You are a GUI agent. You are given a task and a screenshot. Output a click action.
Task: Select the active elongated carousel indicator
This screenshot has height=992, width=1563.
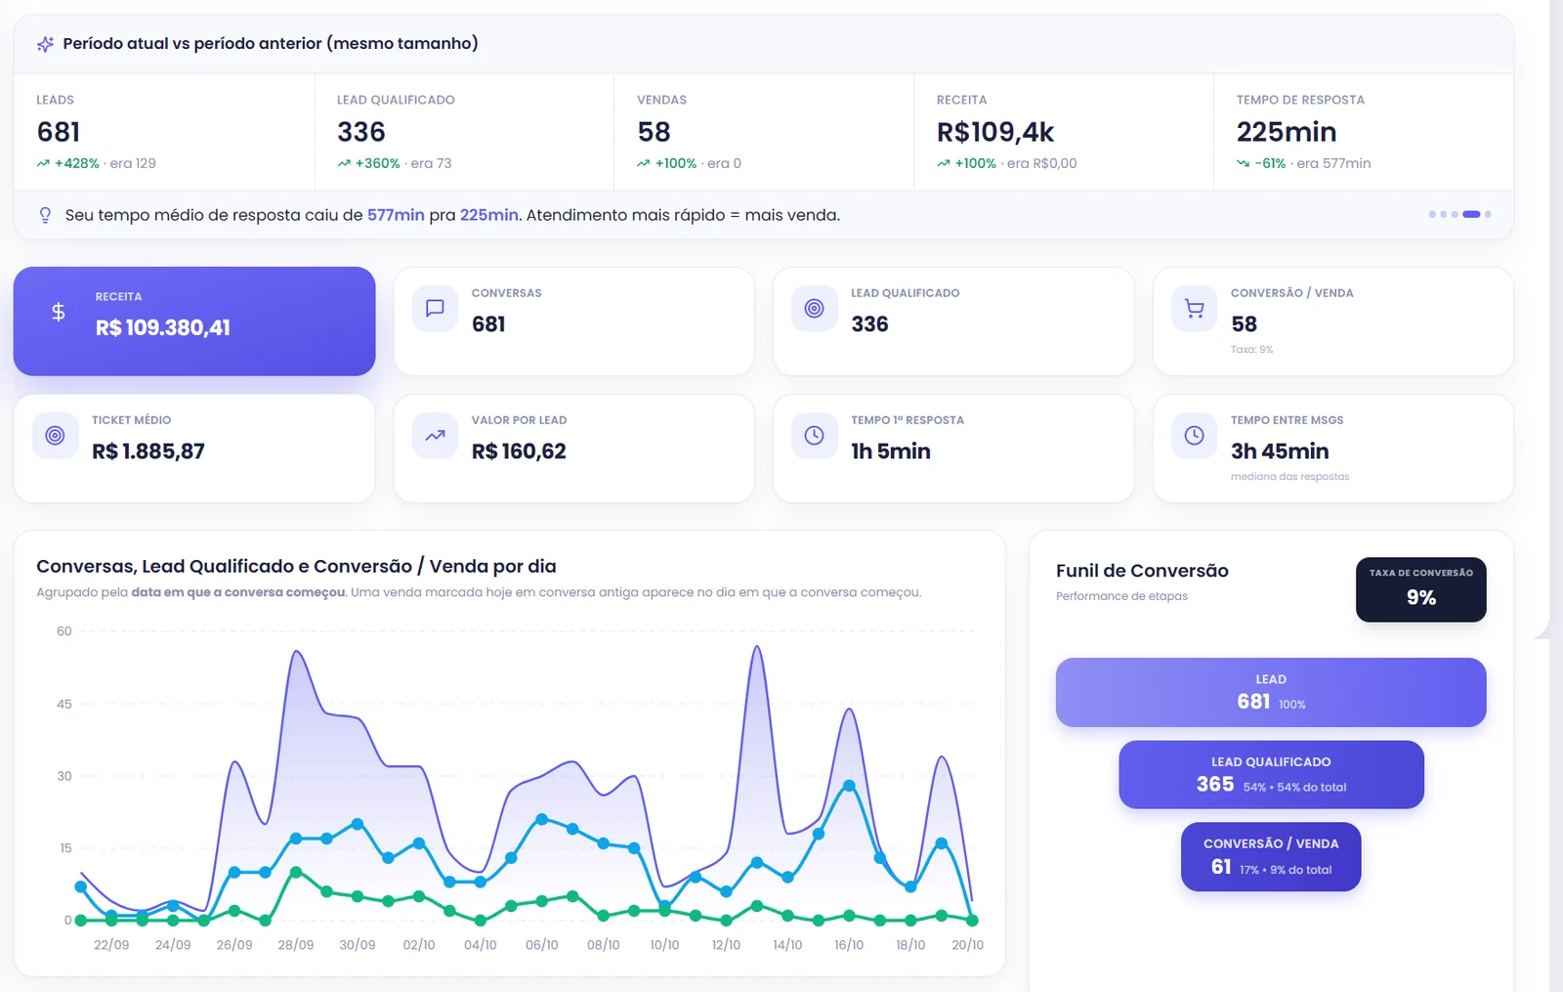[1471, 214]
